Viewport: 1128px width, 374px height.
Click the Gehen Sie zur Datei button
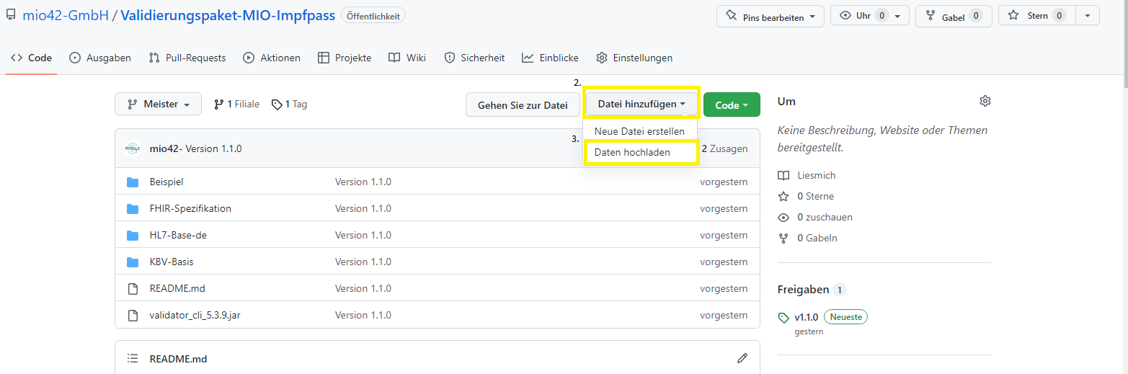tap(523, 105)
